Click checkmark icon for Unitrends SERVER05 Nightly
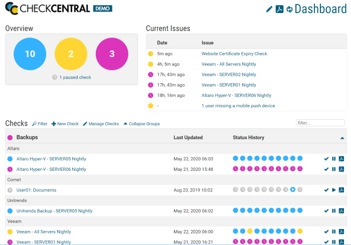Viewport: 351px width, 245px height. coord(326,211)
